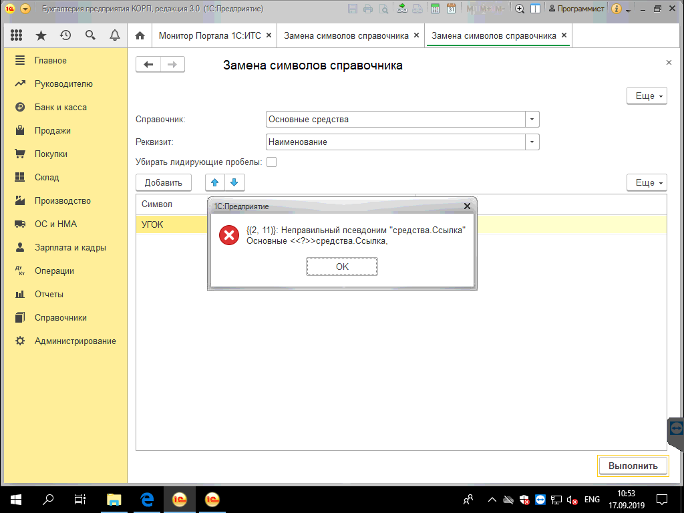Viewport: 684px width, 513px height.
Task: Open Favorites star icon
Action: [41, 35]
